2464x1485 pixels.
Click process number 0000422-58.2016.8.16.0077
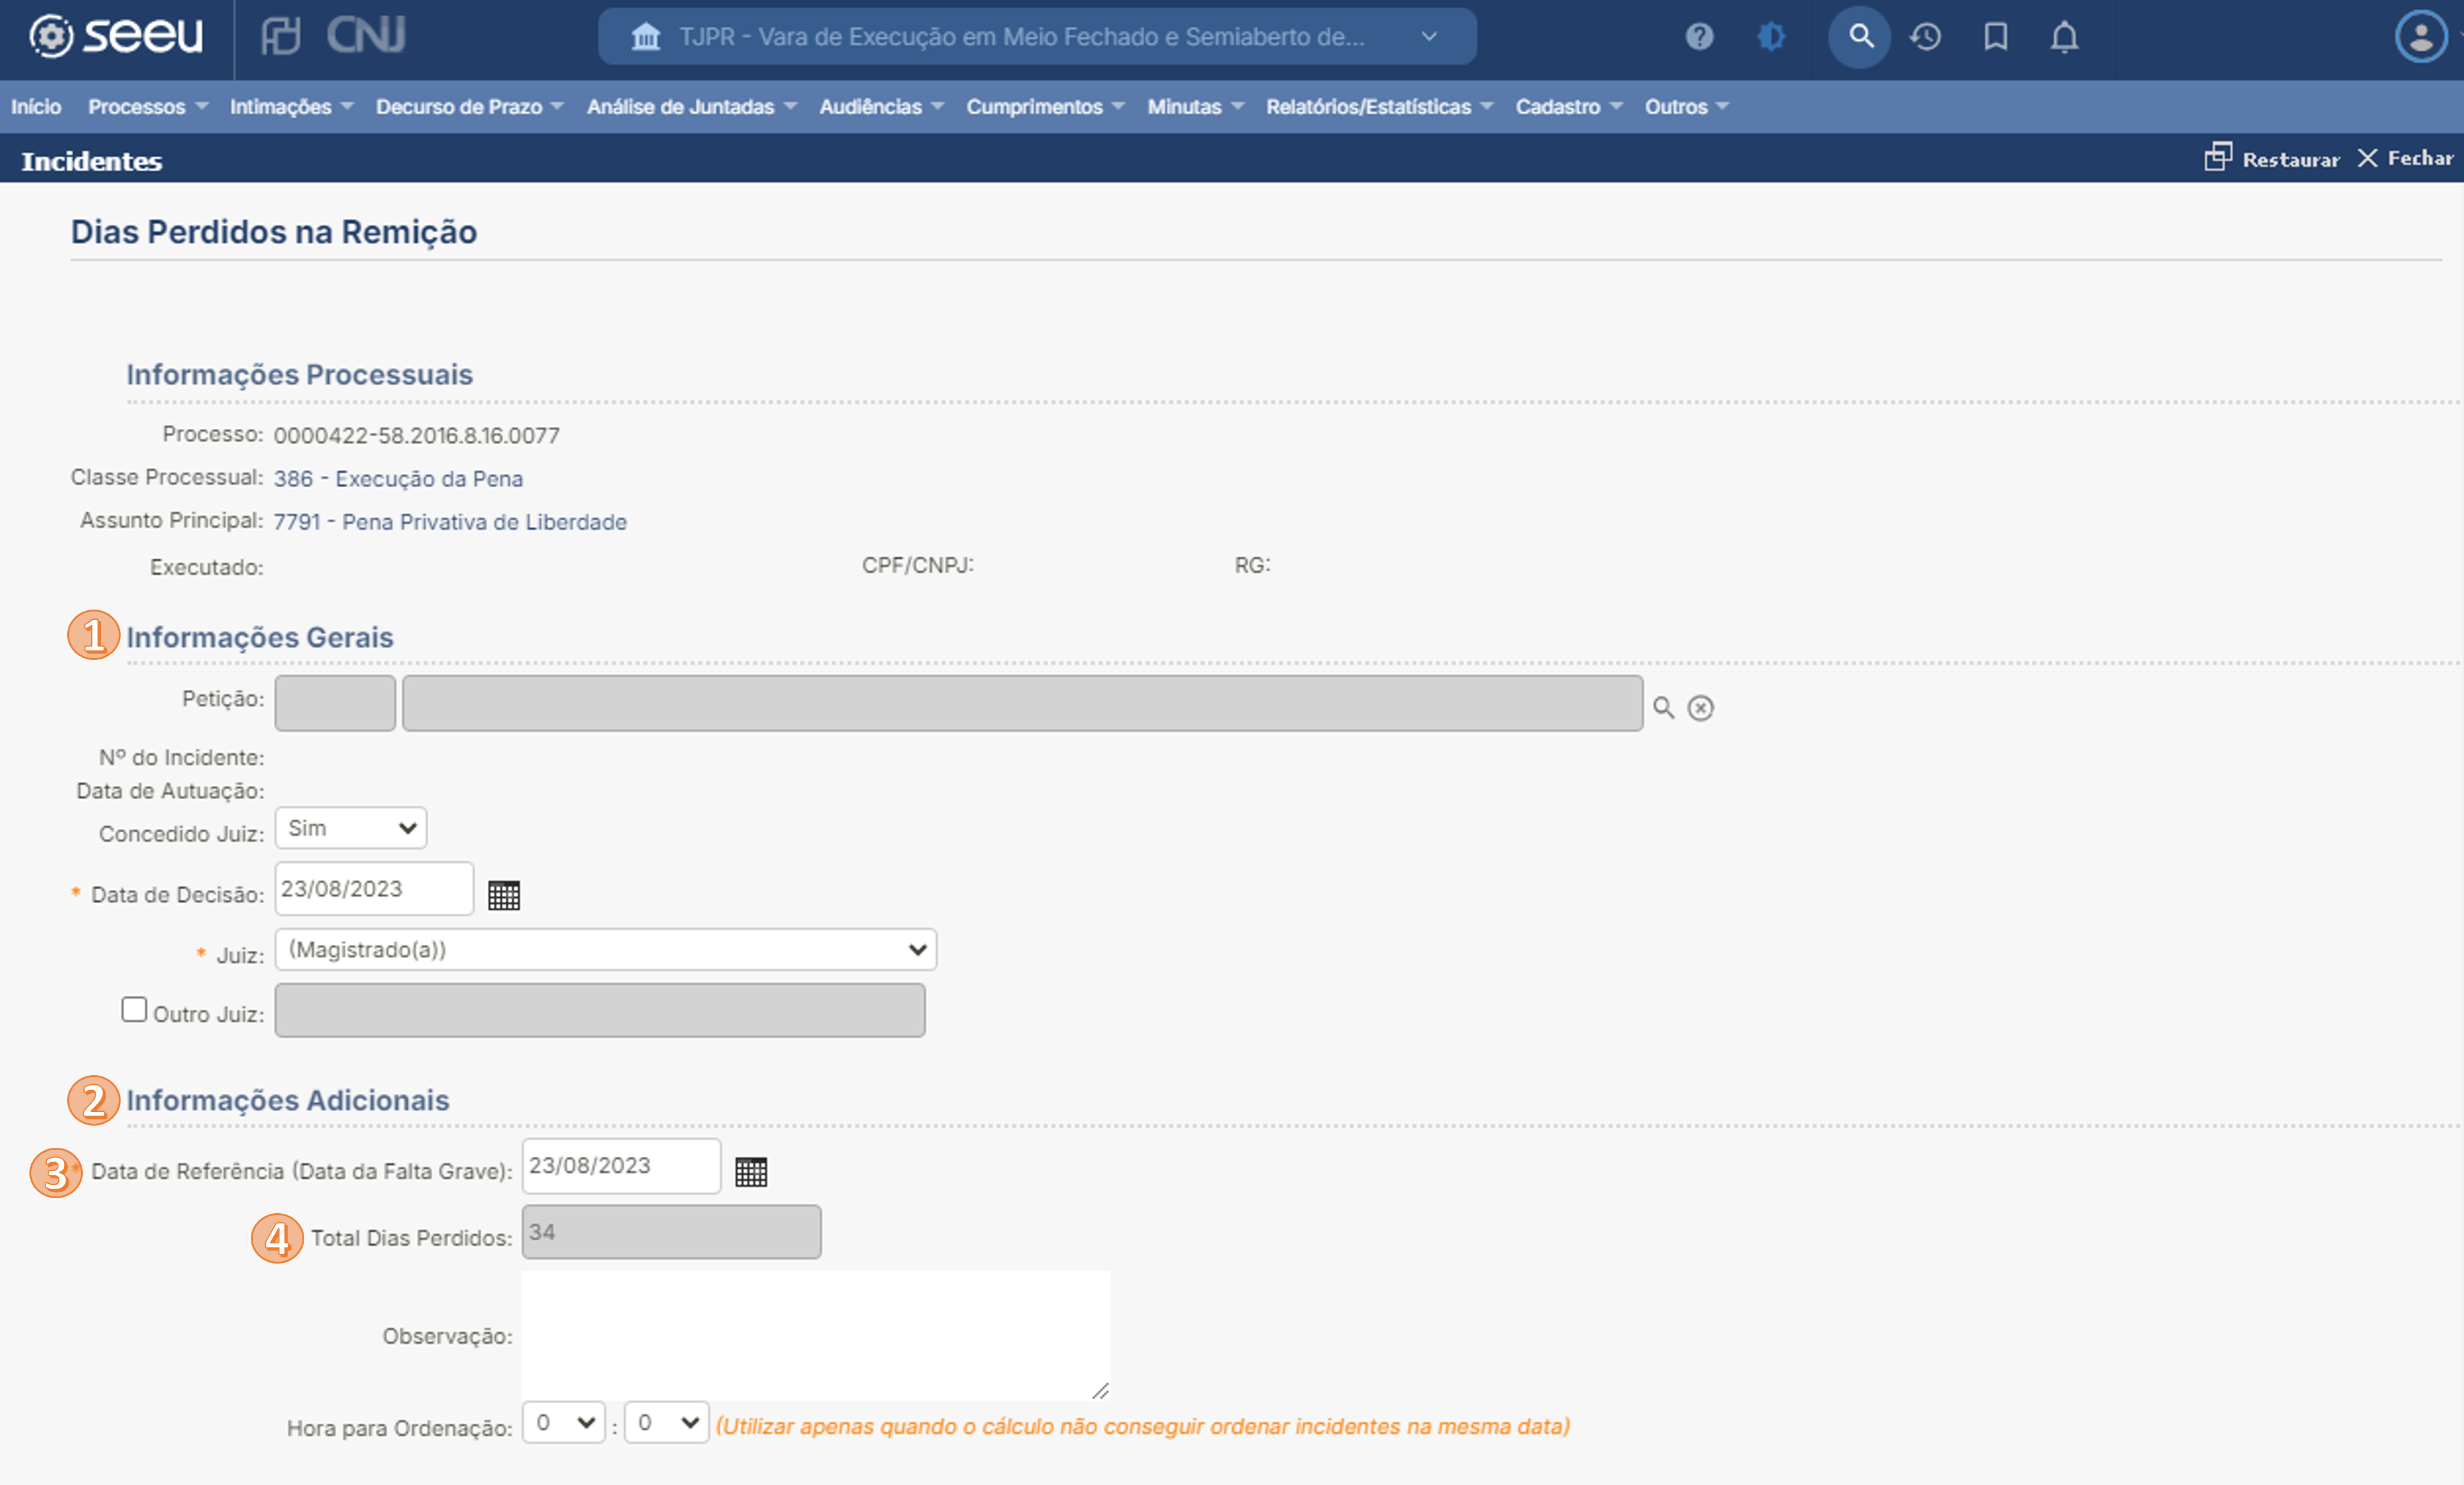click(x=417, y=435)
